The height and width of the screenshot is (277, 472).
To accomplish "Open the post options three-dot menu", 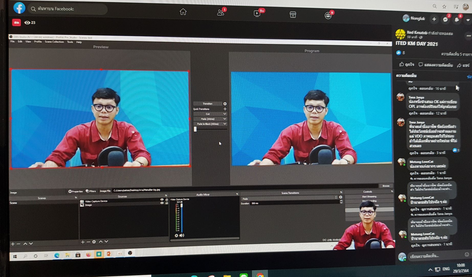I will click(468, 36).
